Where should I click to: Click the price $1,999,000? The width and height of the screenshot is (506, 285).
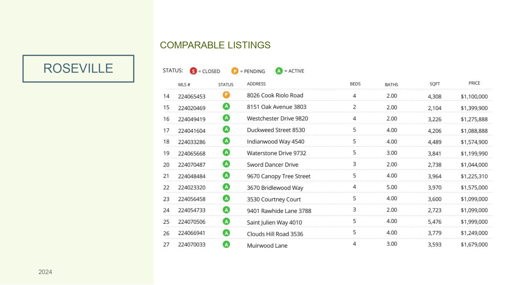[x=474, y=222]
